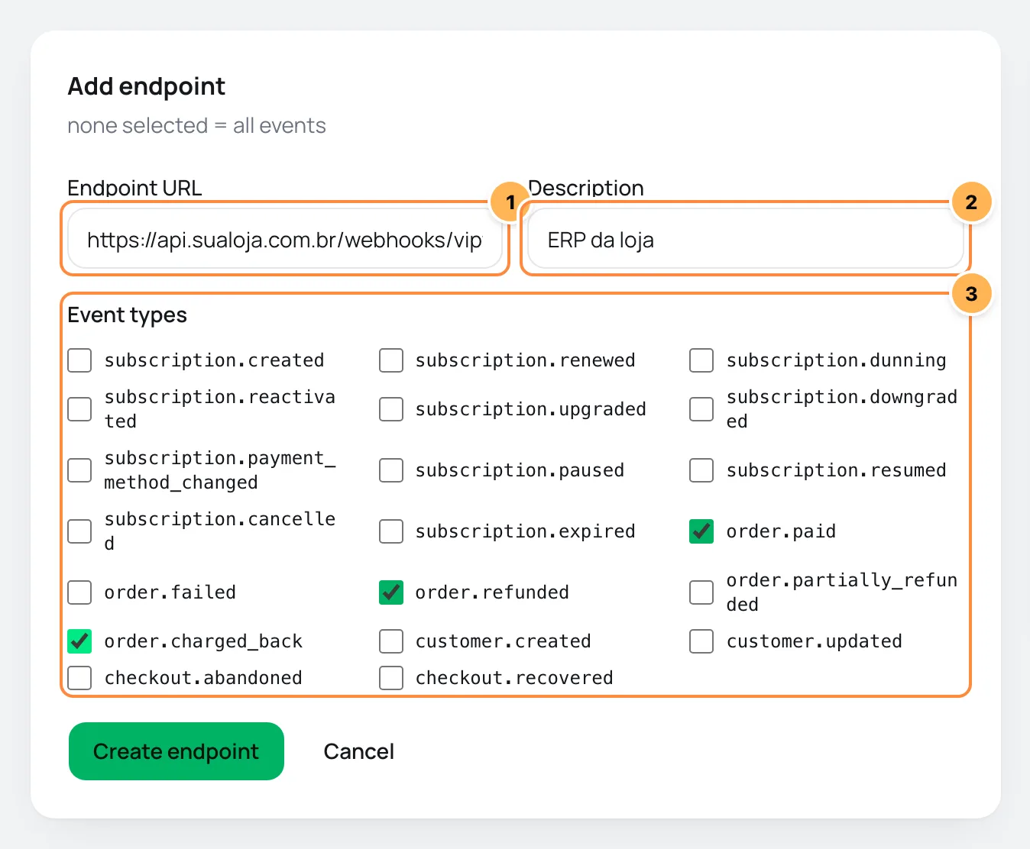This screenshot has height=849, width=1030.
Task: Click the Create endpoint button
Action: (x=177, y=751)
